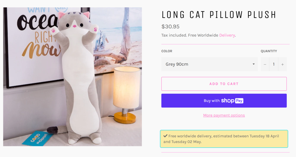Click the $30.95 price
Image resolution: width=296 pixels, height=157 pixels.
click(x=170, y=27)
